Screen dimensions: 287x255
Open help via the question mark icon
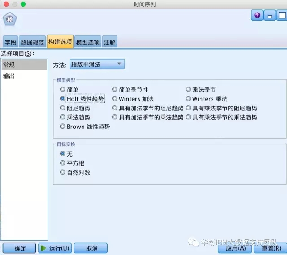coord(257,15)
